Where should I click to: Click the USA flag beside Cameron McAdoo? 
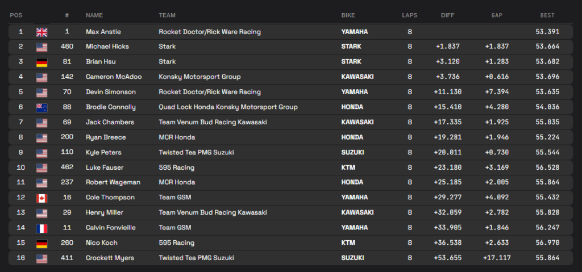[x=41, y=78]
